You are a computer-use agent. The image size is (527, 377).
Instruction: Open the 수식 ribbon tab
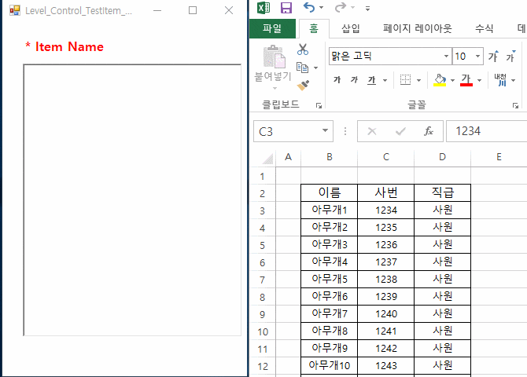484,28
